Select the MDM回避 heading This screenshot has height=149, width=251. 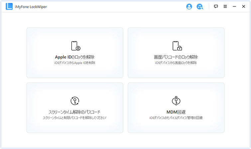coord(176,112)
